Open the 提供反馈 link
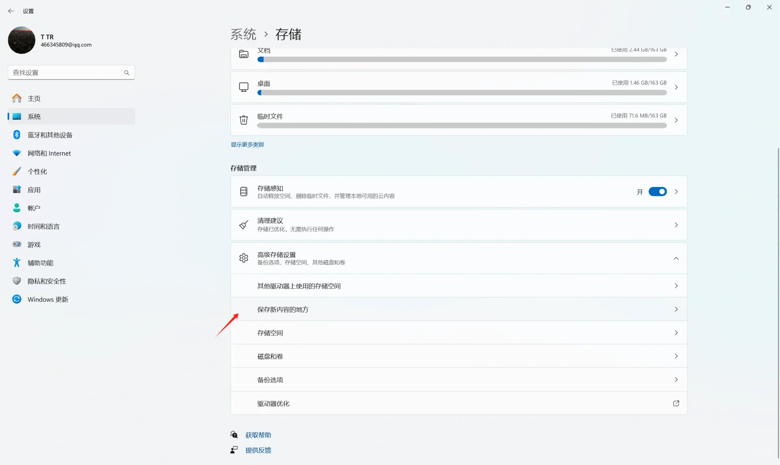 click(258, 450)
